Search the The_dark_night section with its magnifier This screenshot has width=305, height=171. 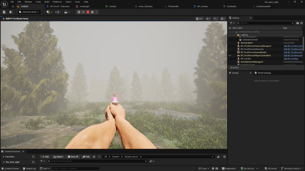(x=33, y=162)
